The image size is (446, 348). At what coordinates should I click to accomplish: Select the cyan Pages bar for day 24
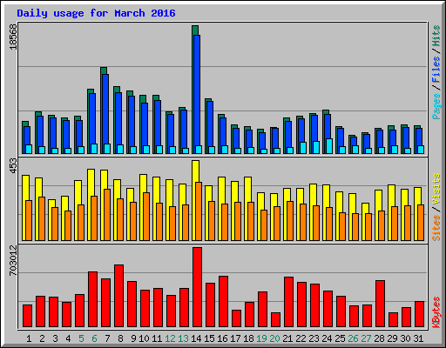coord(329,146)
